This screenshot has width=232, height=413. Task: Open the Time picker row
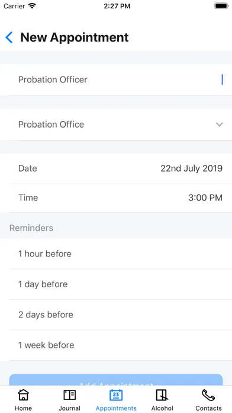(116, 198)
